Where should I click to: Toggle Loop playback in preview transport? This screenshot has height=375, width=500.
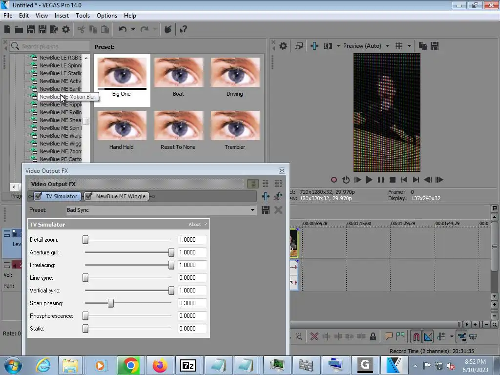346,180
